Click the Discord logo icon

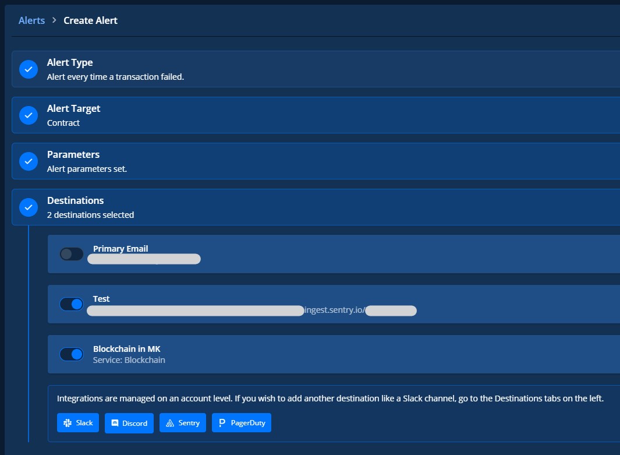pos(115,423)
